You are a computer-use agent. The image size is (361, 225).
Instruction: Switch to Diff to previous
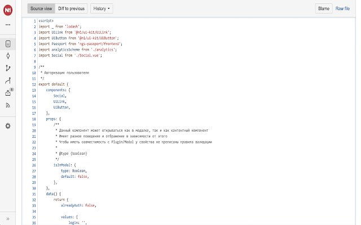click(72, 8)
